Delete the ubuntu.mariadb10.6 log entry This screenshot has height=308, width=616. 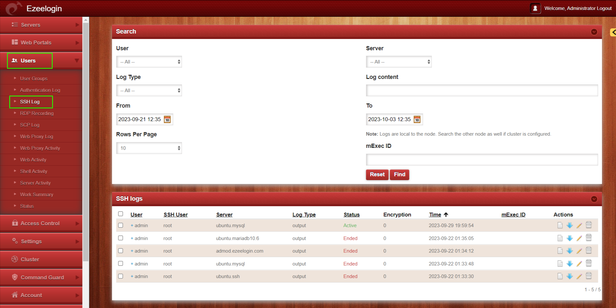tap(589, 238)
